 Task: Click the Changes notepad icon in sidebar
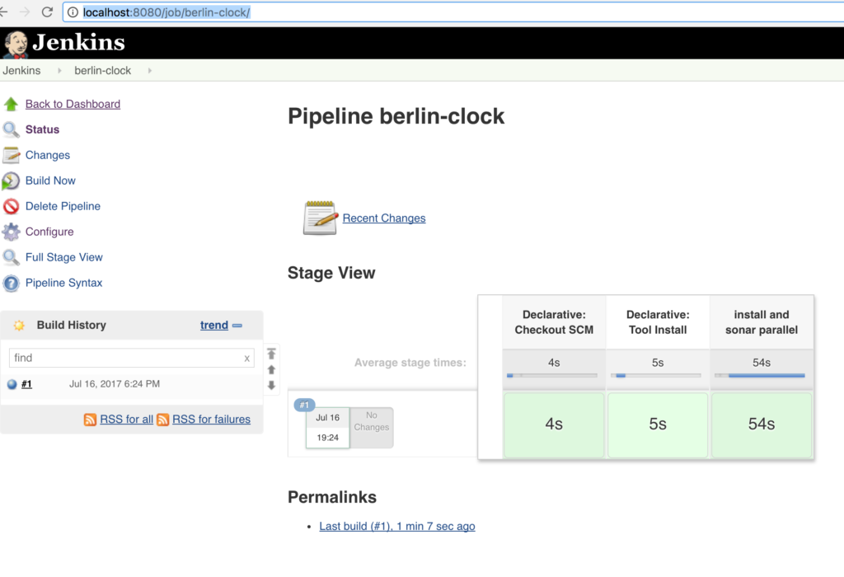(11, 155)
